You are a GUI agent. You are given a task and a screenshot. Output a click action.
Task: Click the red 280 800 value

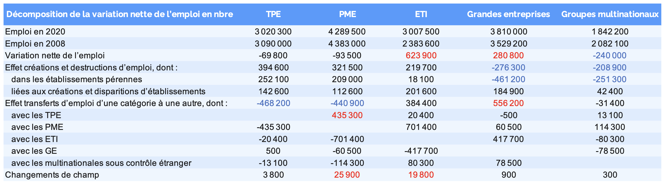(508, 55)
